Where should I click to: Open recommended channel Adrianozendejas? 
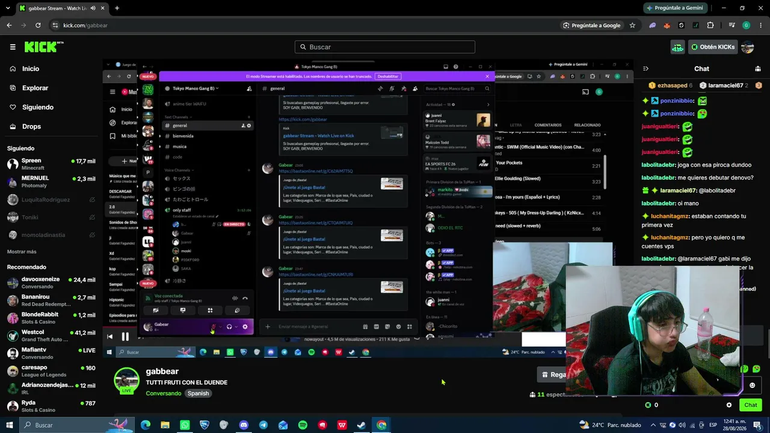(51, 388)
